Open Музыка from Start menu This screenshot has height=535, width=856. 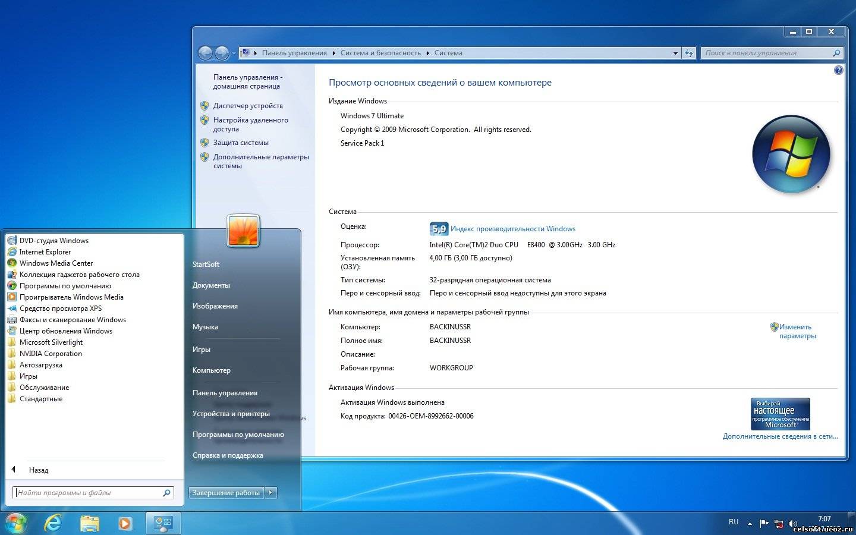click(x=205, y=327)
